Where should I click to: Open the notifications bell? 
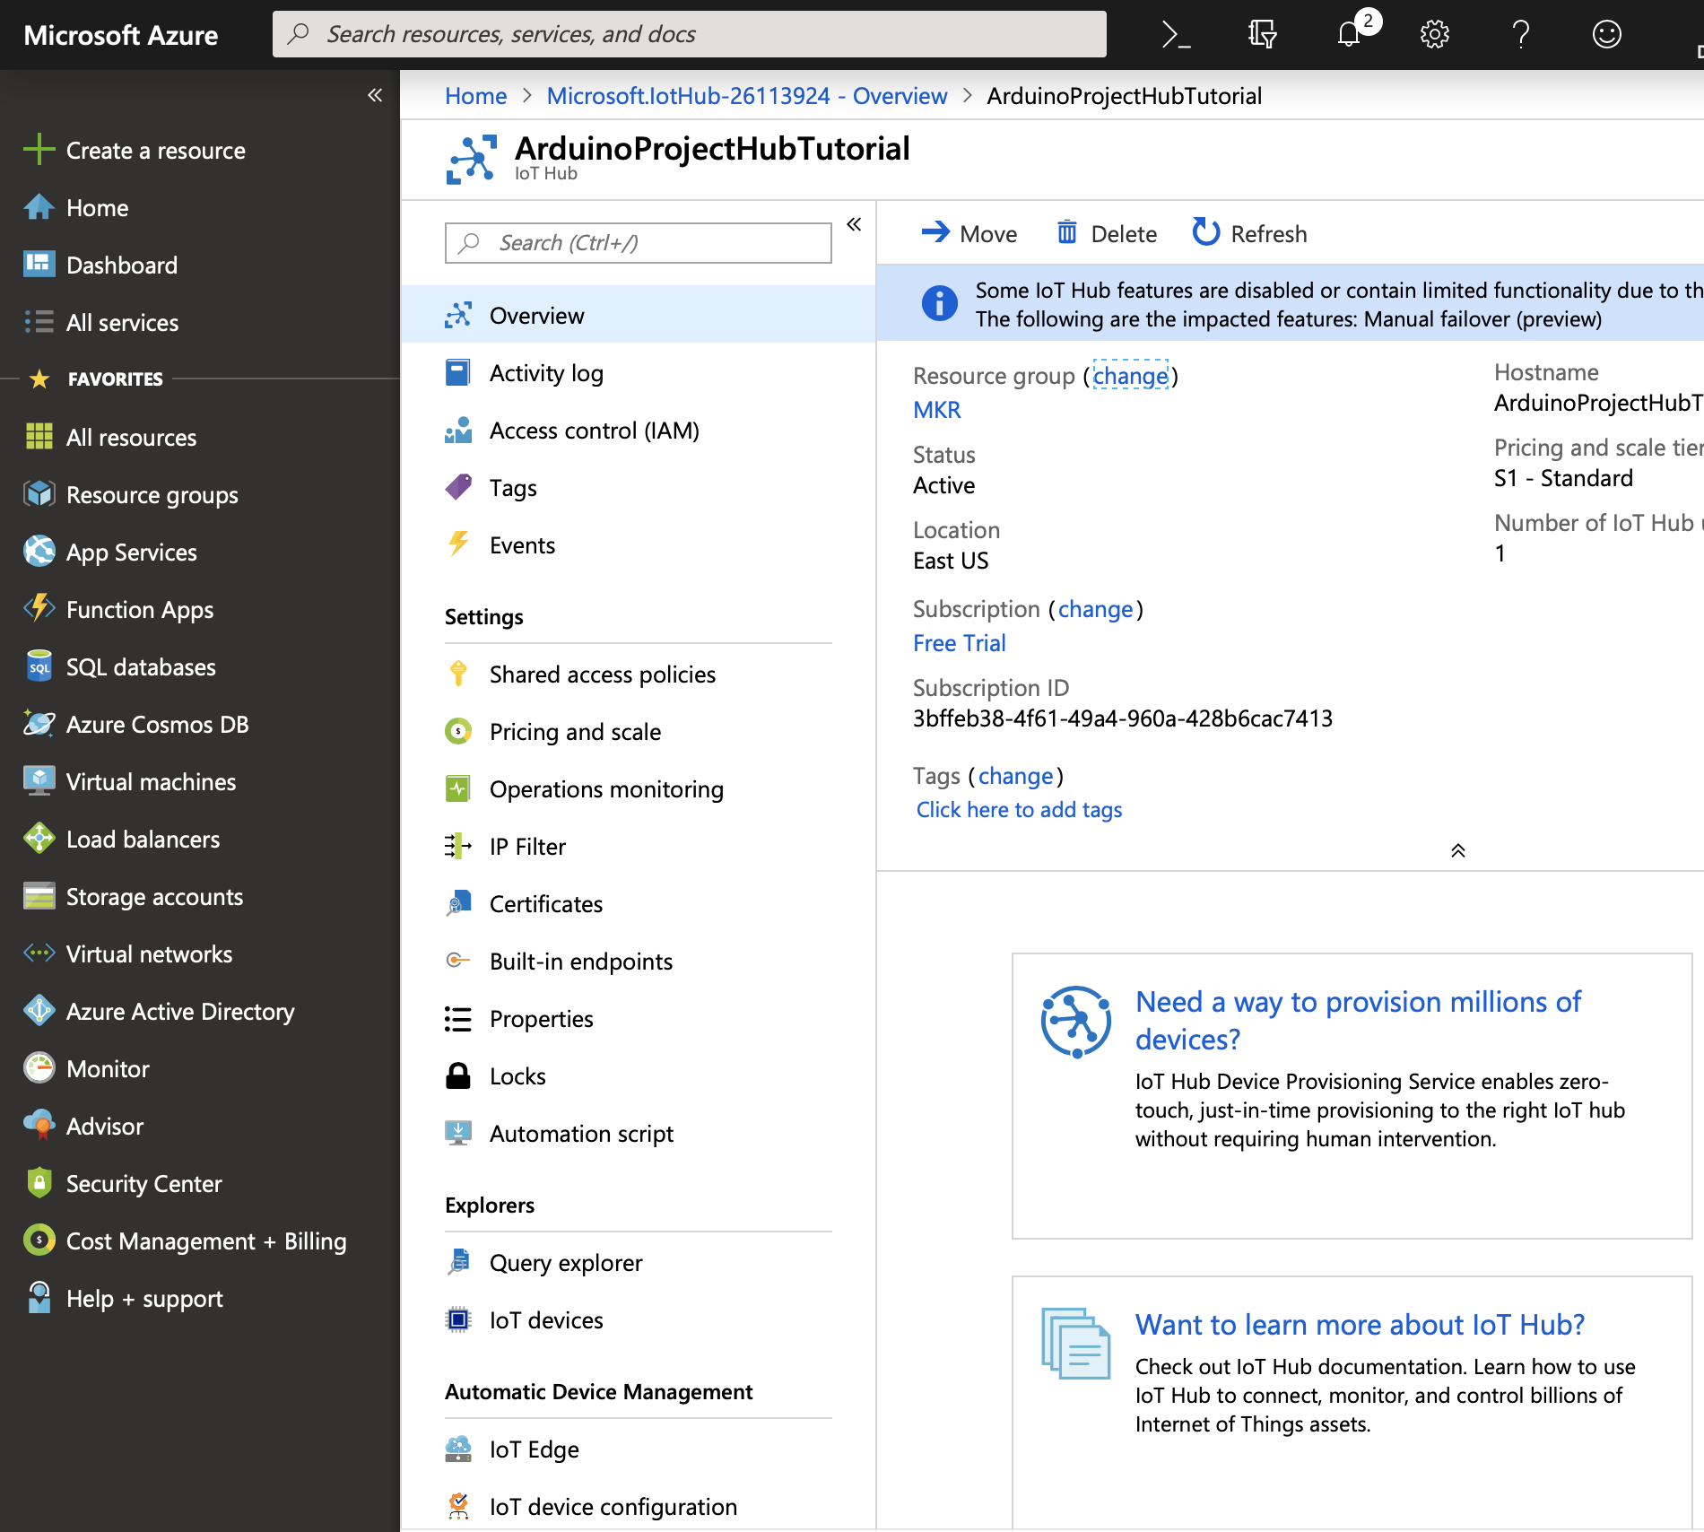(1348, 34)
